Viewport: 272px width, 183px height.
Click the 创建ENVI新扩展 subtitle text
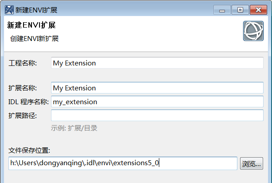(34, 39)
